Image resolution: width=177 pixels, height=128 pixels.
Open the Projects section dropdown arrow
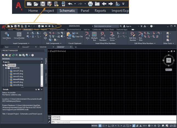[x=42, y=62]
